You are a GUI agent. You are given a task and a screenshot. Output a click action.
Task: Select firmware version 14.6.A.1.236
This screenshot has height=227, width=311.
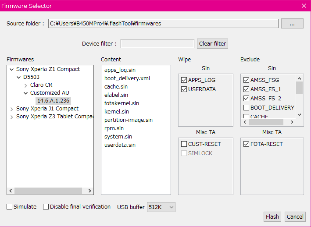[54, 101]
